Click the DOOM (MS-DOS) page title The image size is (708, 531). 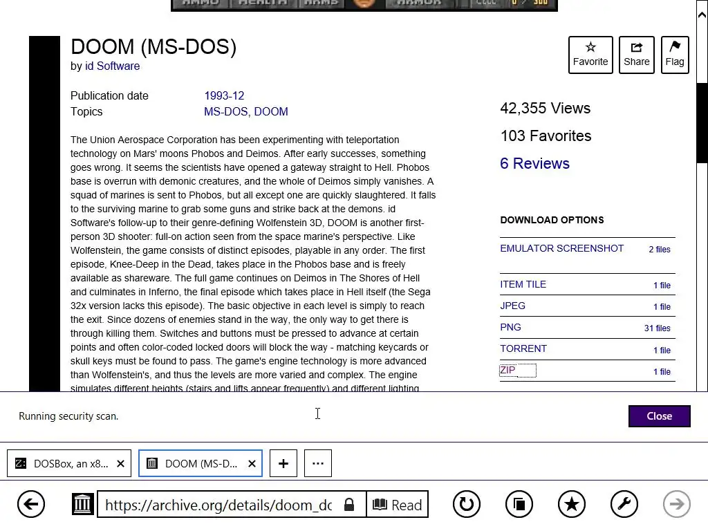pos(153,47)
